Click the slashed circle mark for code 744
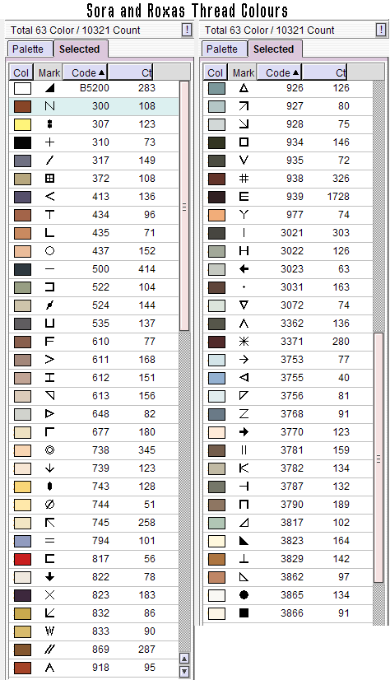Image resolution: width=390 pixels, height=680 pixels. click(50, 505)
